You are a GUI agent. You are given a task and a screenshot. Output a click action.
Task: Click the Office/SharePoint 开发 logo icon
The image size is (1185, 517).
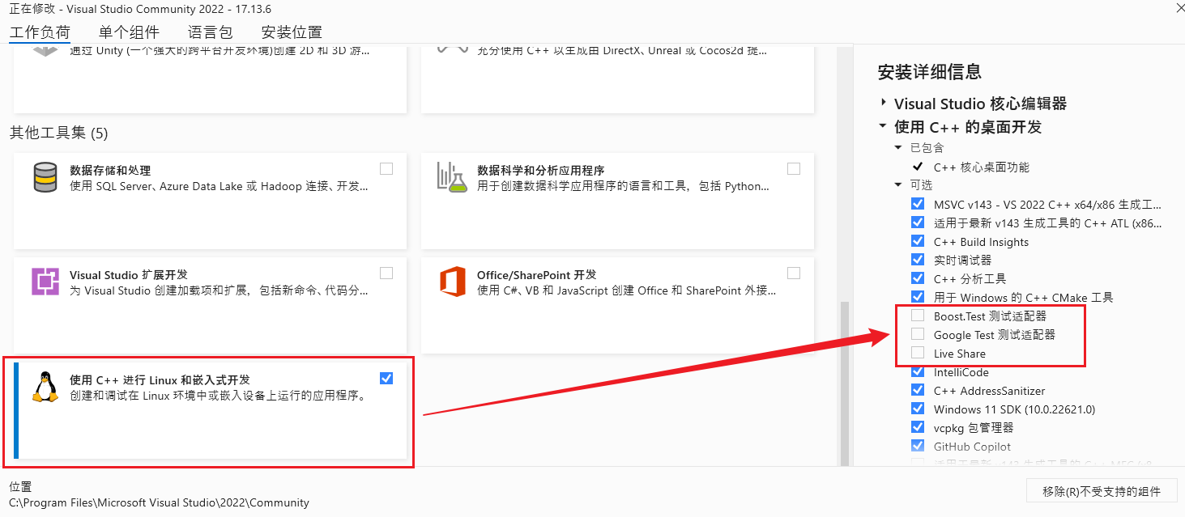(x=453, y=282)
